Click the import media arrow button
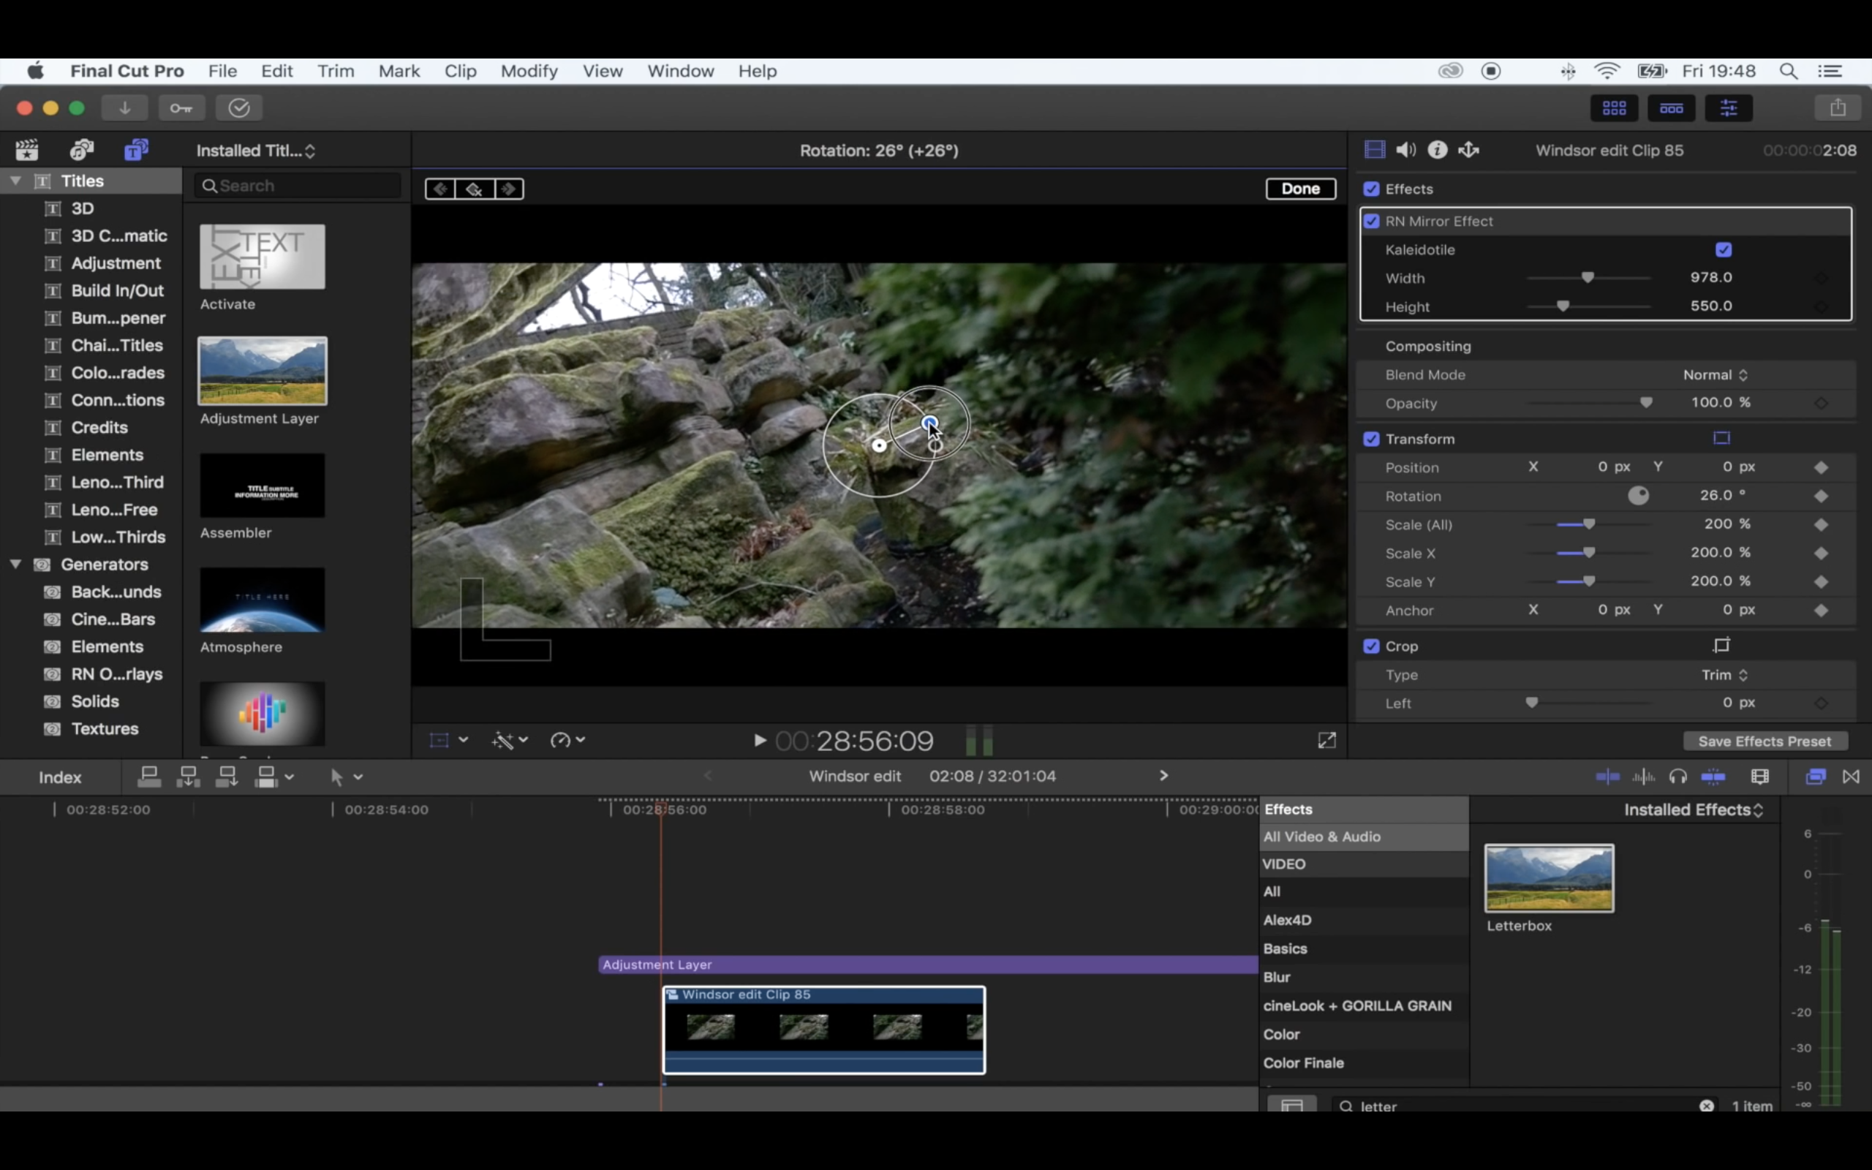1872x1170 pixels. [124, 107]
